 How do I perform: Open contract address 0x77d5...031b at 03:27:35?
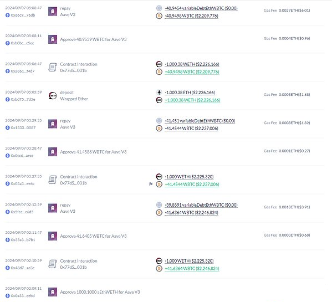pos(73,183)
